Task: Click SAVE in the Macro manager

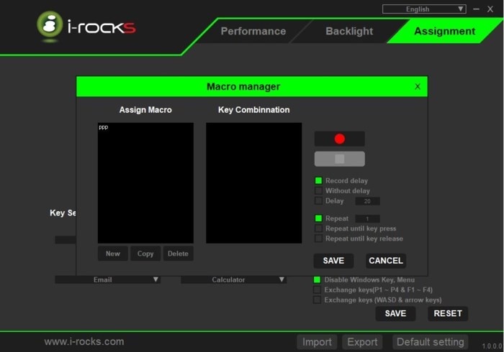Action: 333,260
